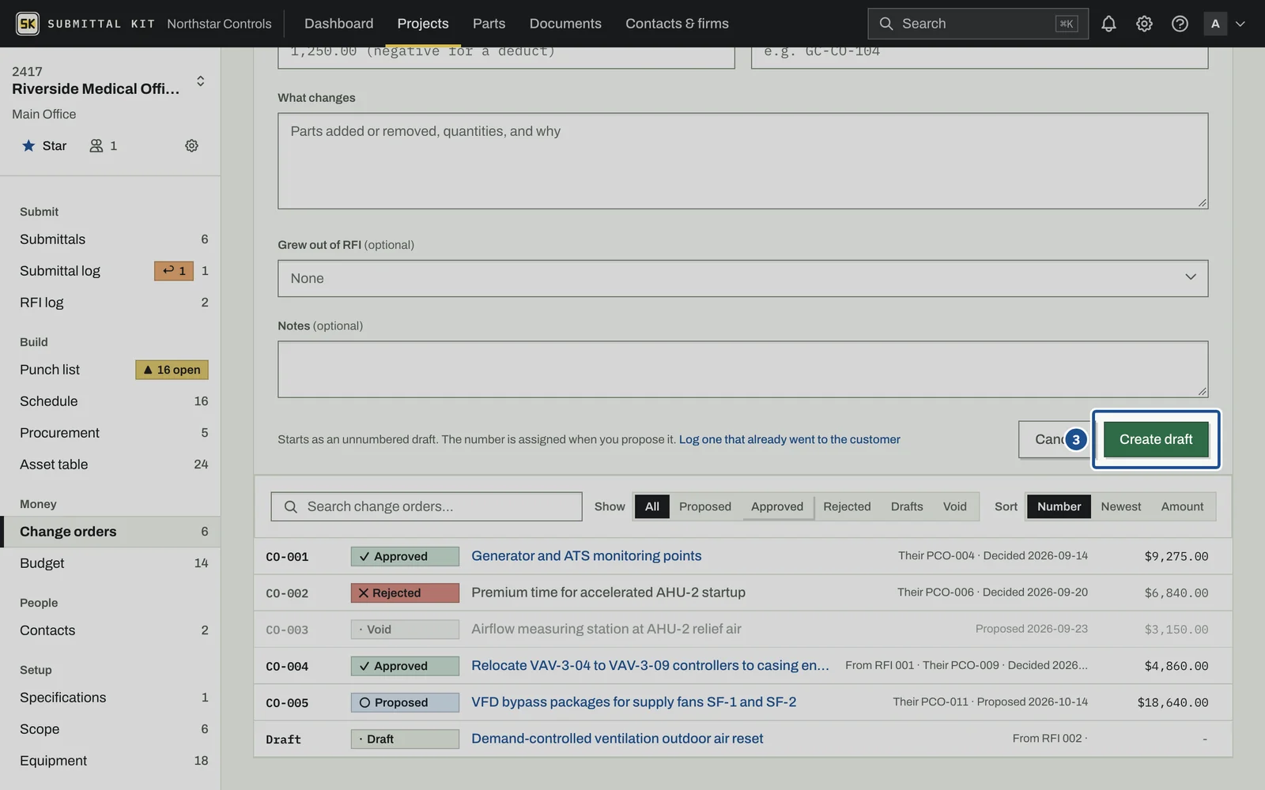
Task: Go to Dashboard tab
Action: click(x=338, y=24)
